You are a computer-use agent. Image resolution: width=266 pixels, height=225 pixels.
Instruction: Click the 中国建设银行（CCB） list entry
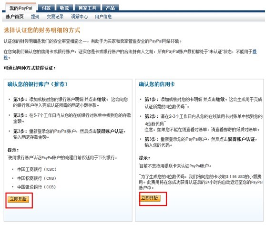37,187
